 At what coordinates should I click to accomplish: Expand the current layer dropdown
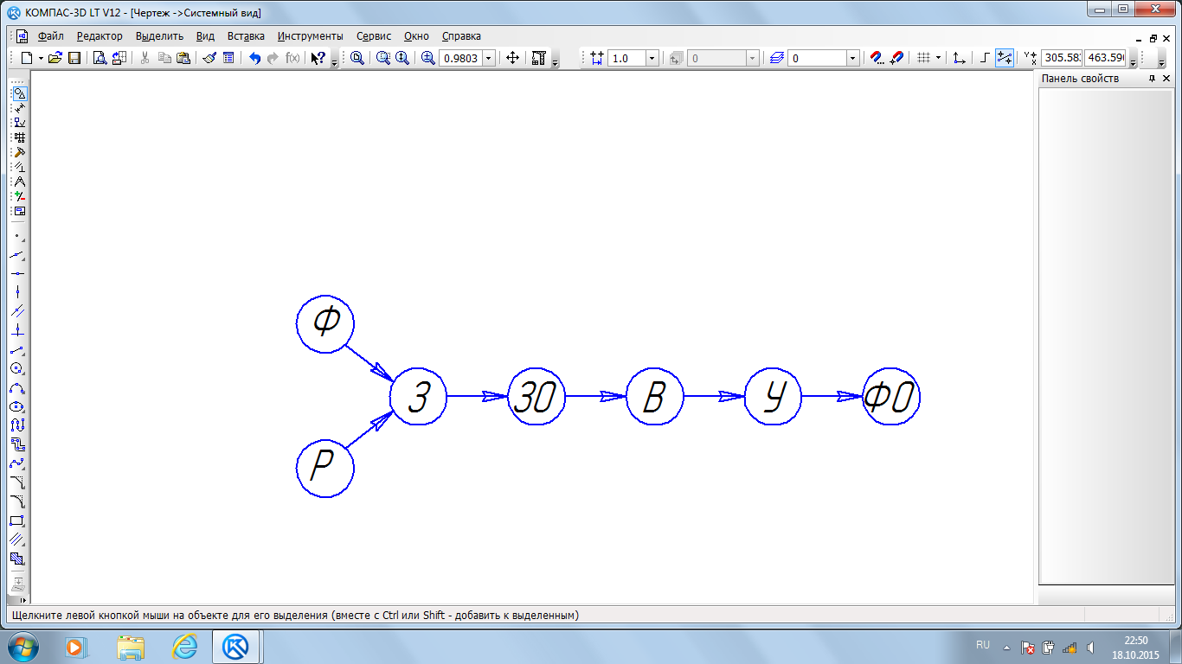coord(852,58)
